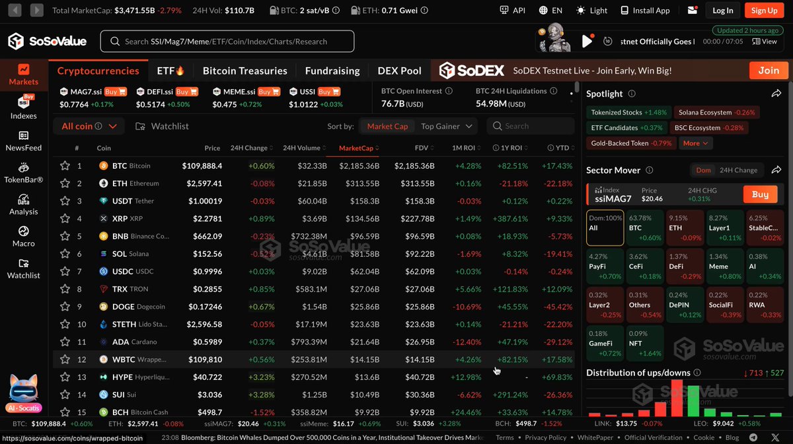Sort table by 1Y ROI header
Screen dimensions: 793x444
(511, 148)
